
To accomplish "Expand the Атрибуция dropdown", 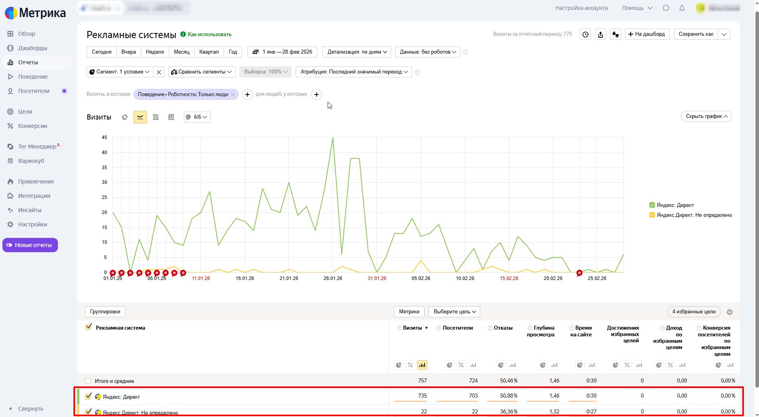I will 353,72.
